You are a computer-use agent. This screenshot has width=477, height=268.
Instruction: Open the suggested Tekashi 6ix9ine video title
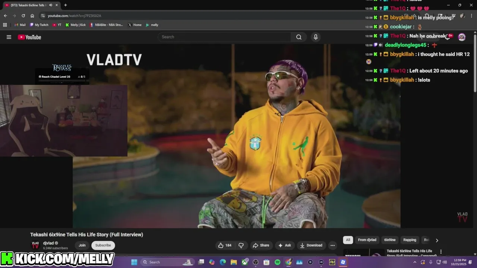pos(411,253)
